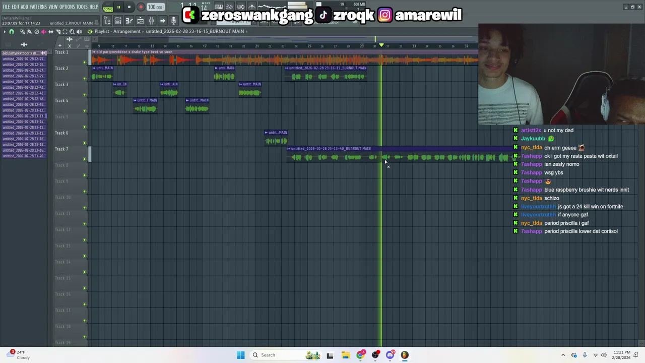Open the ADD menu
The image size is (645, 363).
click(24, 7)
